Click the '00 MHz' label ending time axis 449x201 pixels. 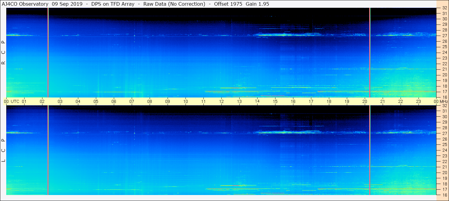[x=441, y=101]
